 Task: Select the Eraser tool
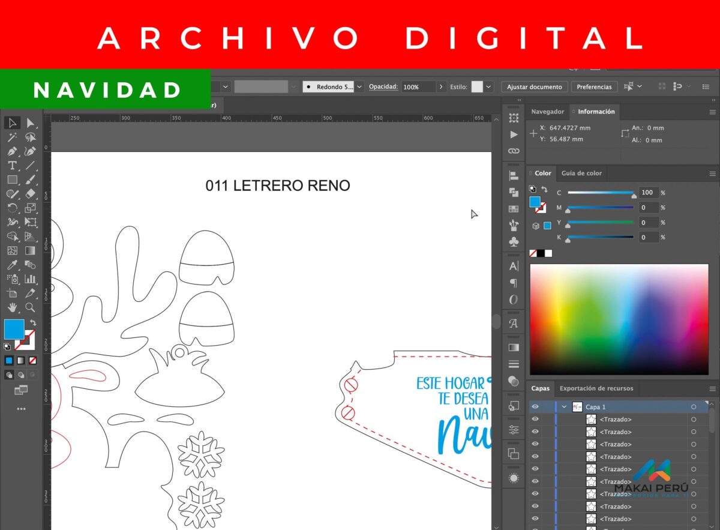click(31, 194)
